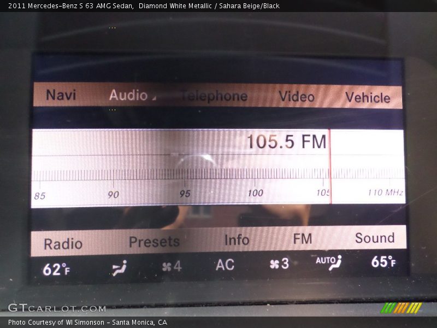This screenshot has height=328, width=437.
Task: Select the left seat airflow direction icon
Action: (x=120, y=268)
